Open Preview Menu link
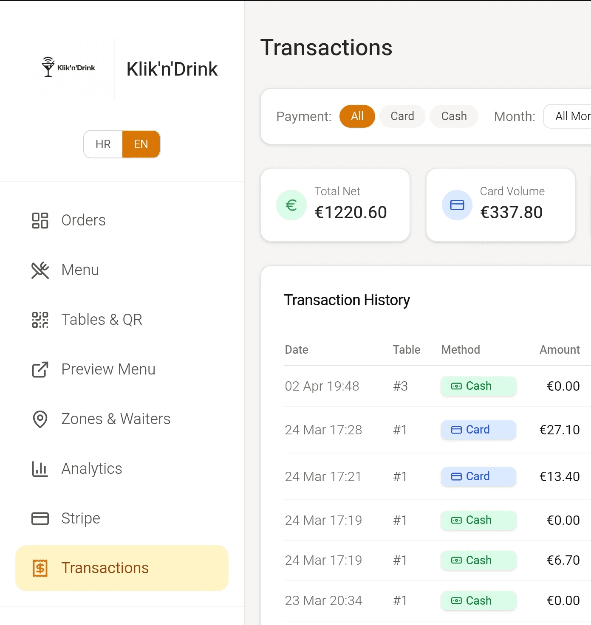The image size is (591, 625). coord(122,369)
